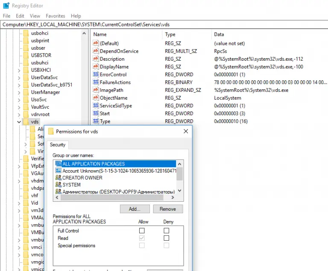328x271 pixels.
Task: Select the Security tab
Action: [x=58, y=145]
